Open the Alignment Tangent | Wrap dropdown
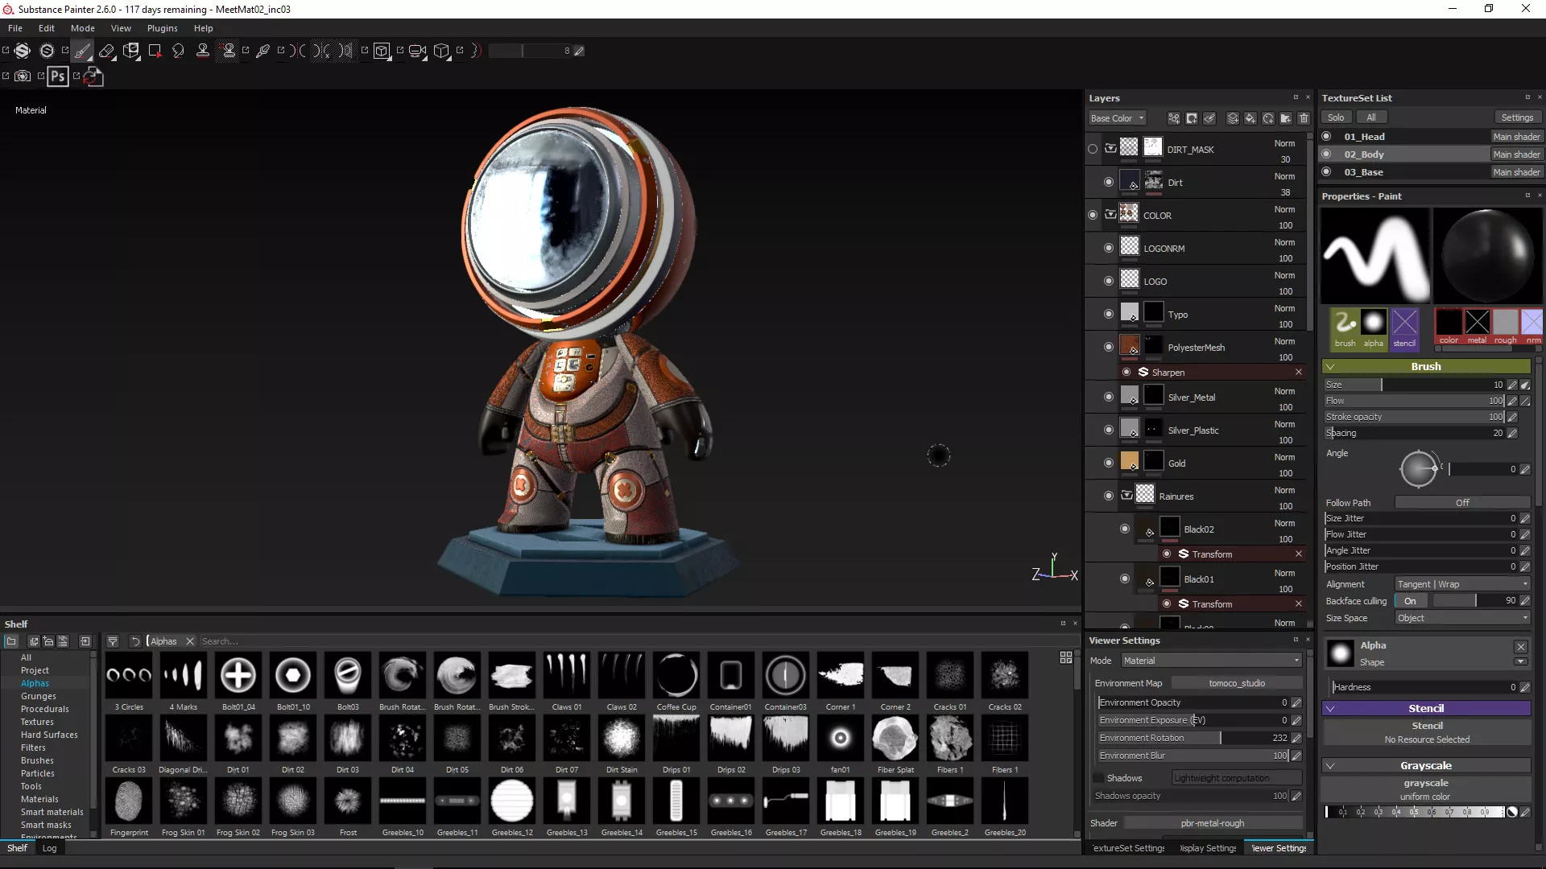Image resolution: width=1546 pixels, height=869 pixels. [x=1461, y=584]
